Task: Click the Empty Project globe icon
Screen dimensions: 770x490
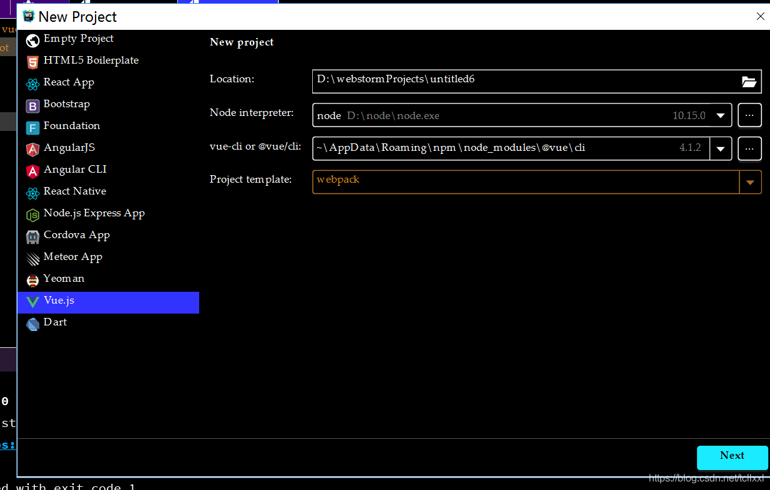Action: click(32, 41)
